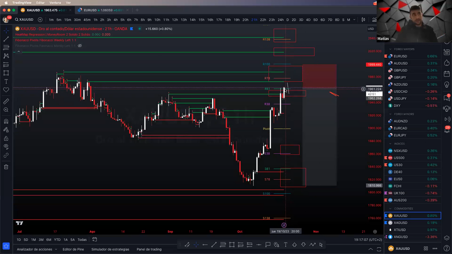Screen dimensions: 452x254
Task: Show the hidden Fibonacci Pivots Montly indicator
Action: 80,46
